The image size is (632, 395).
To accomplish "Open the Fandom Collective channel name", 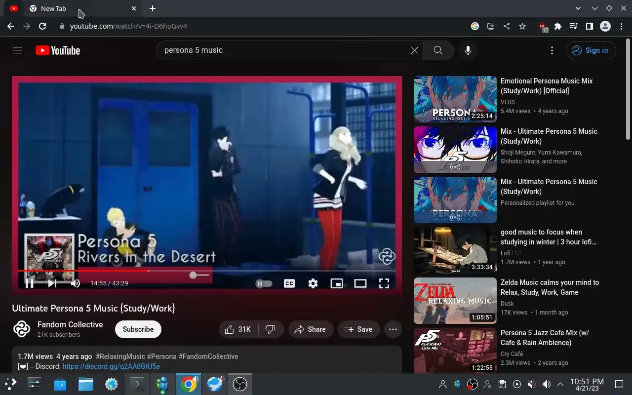I will tap(70, 324).
